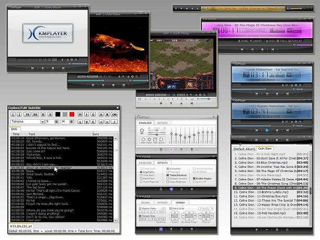This screenshot has width=320, height=240.
Task: Switch to the Celin Dion playlist tab
Action: (x=265, y=148)
